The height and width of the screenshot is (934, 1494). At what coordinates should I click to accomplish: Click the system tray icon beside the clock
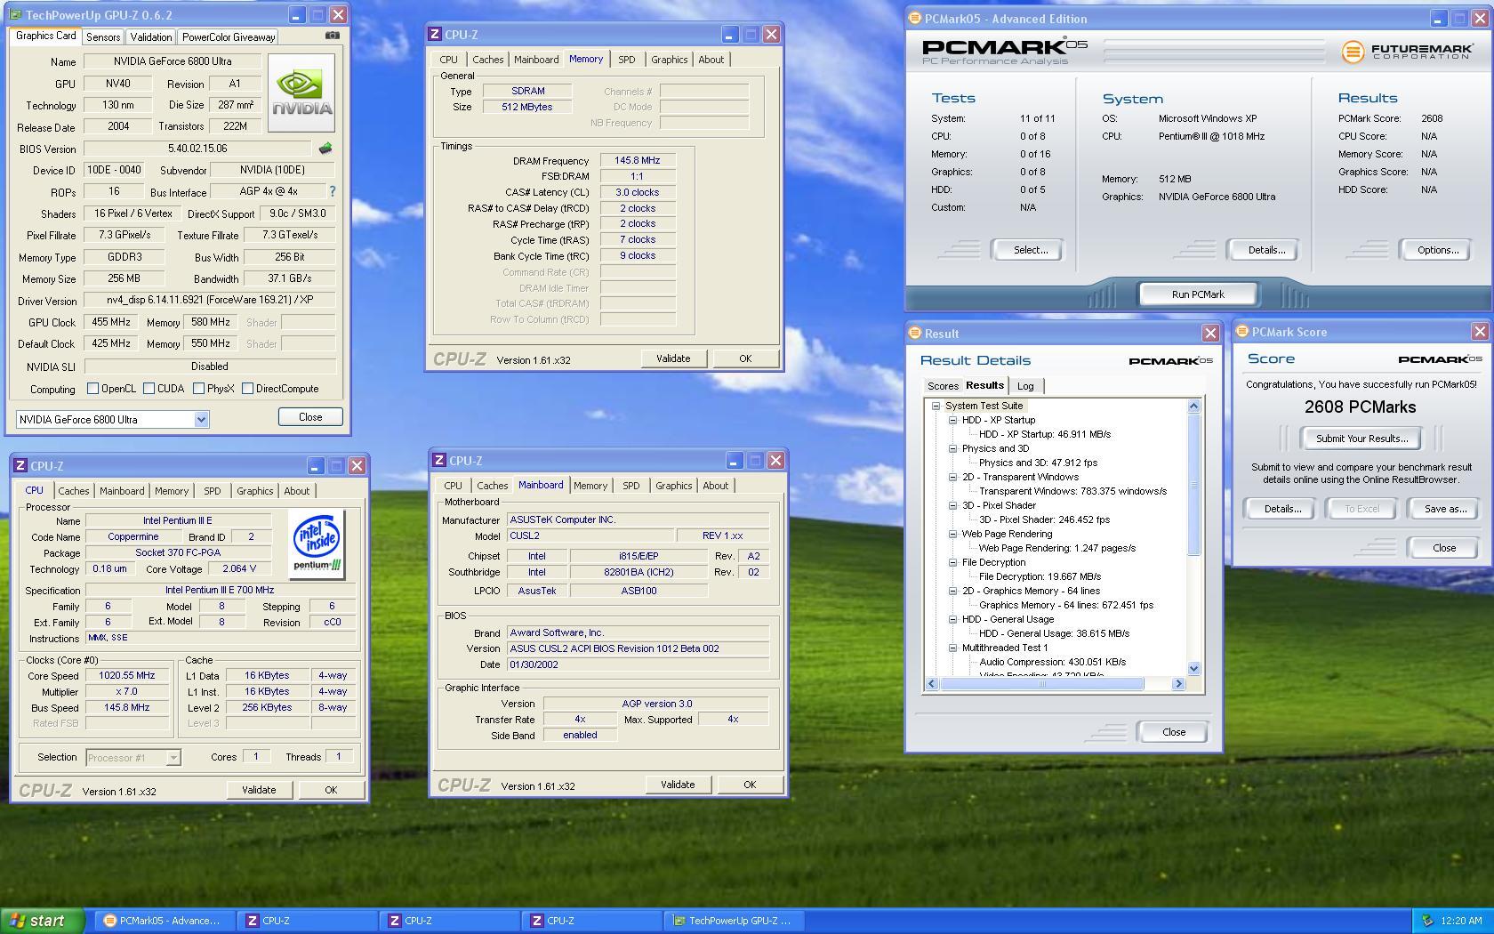pos(1428,921)
